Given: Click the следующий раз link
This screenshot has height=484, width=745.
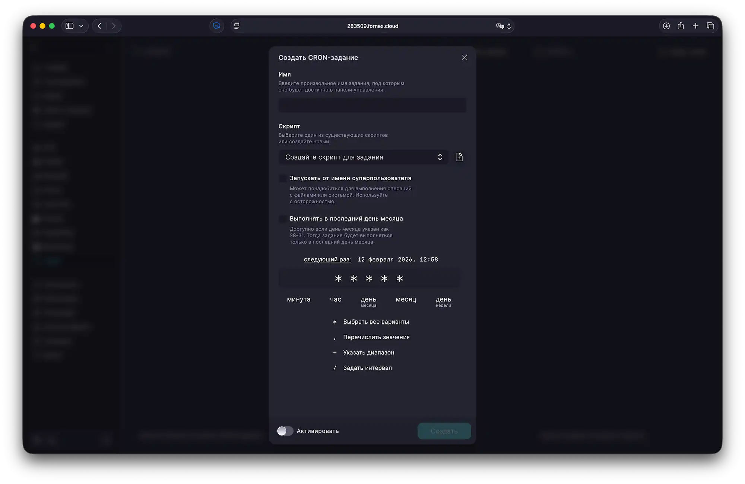Looking at the screenshot, I should [327, 259].
